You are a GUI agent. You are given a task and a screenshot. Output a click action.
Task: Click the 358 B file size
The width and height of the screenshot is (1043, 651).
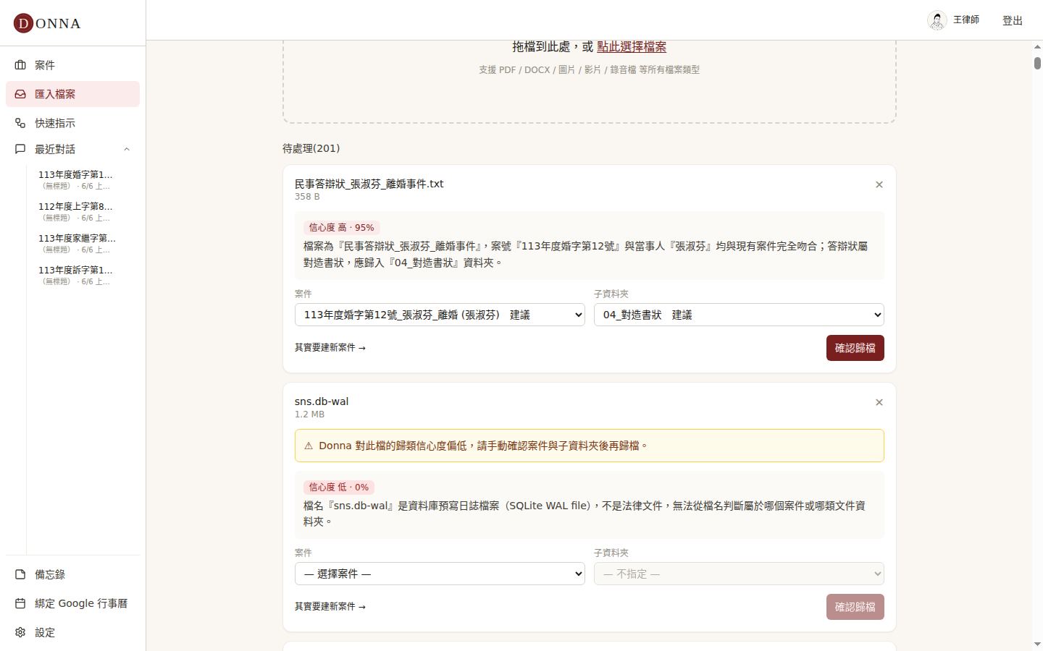coord(307,197)
